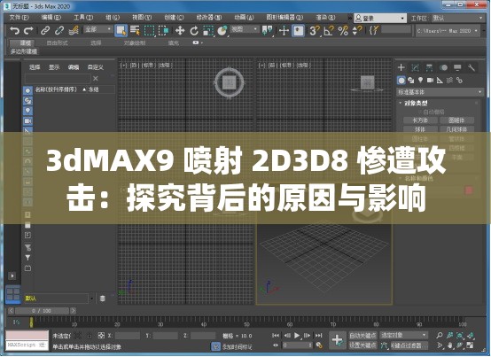Click the Undo arrow in the toolbar
This screenshot has width=491, height=357.
click(x=14, y=31)
